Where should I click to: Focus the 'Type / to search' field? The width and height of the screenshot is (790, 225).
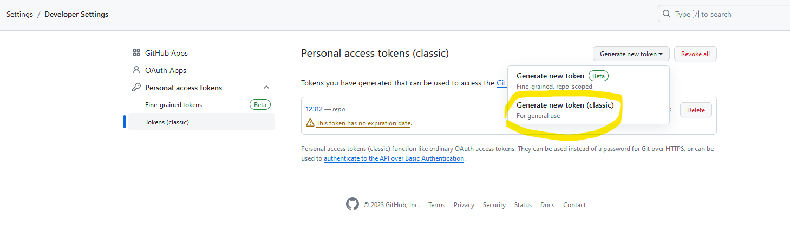pos(723,14)
